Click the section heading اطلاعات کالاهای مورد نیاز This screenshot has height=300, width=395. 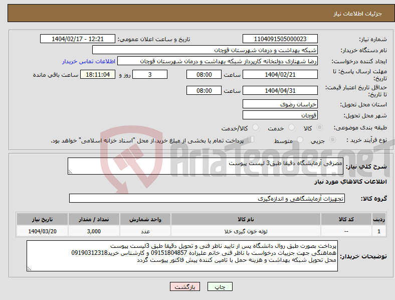coord(350,182)
